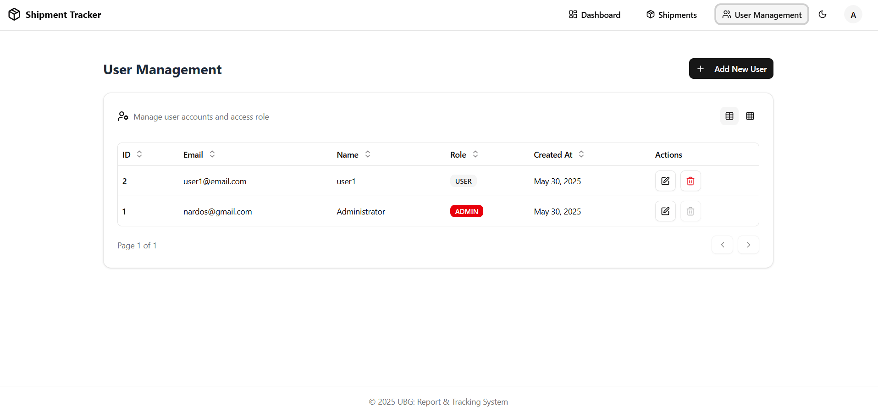Toggle dark mode with moon icon

(x=823, y=15)
